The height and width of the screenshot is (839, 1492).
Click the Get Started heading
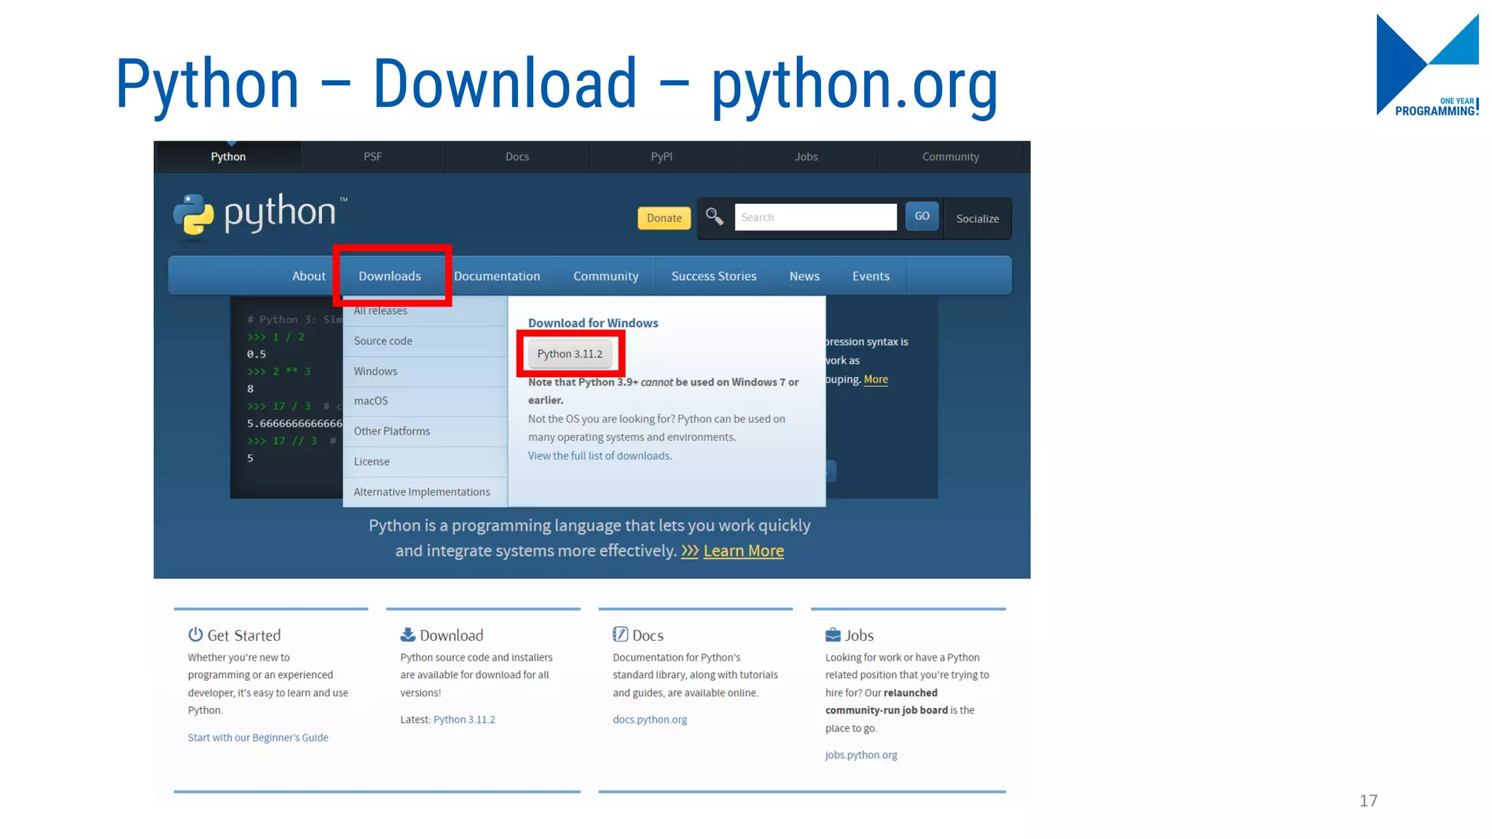click(x=244, y=635)
